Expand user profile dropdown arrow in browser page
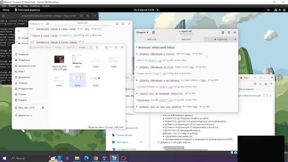This screenshot has height=162, width=288. click(x=270, y=96)
